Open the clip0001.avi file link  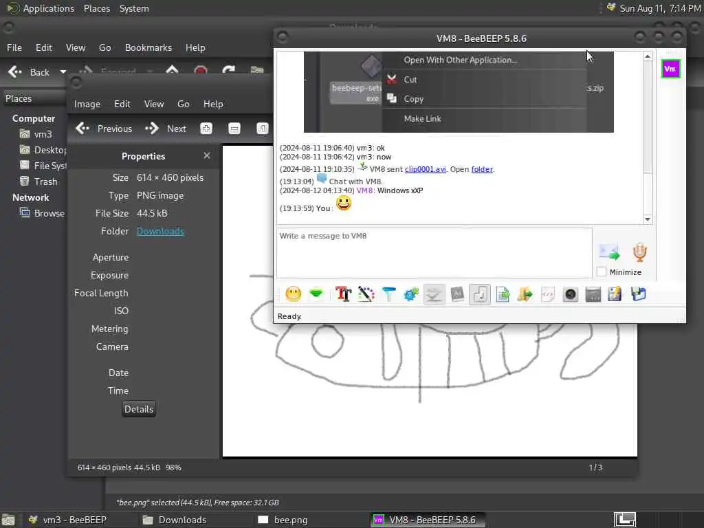tap(425, 169)
